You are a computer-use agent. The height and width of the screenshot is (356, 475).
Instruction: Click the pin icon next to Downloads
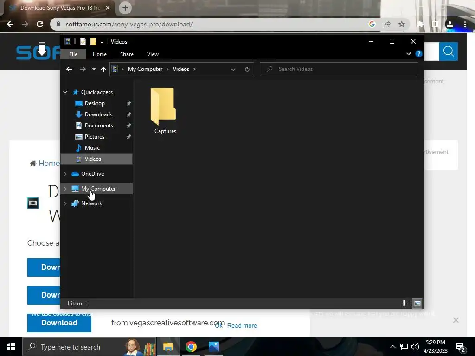click(x=129, y=114)
